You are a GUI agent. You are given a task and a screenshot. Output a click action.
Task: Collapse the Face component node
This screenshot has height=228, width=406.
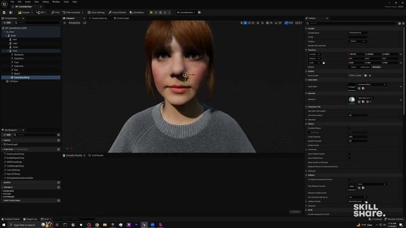coord(8,51)
